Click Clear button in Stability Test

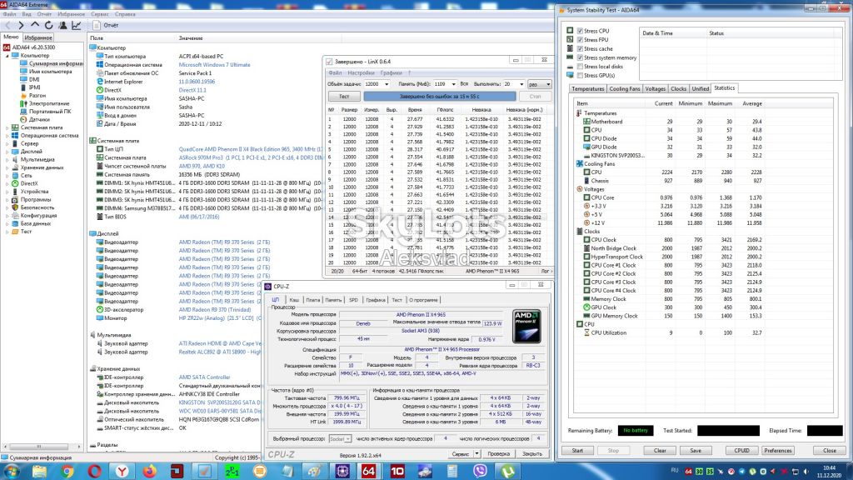[x=660, y=451]
